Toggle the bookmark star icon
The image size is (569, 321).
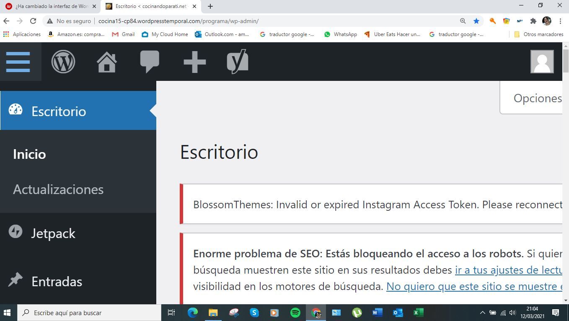(x=476, y=21)
